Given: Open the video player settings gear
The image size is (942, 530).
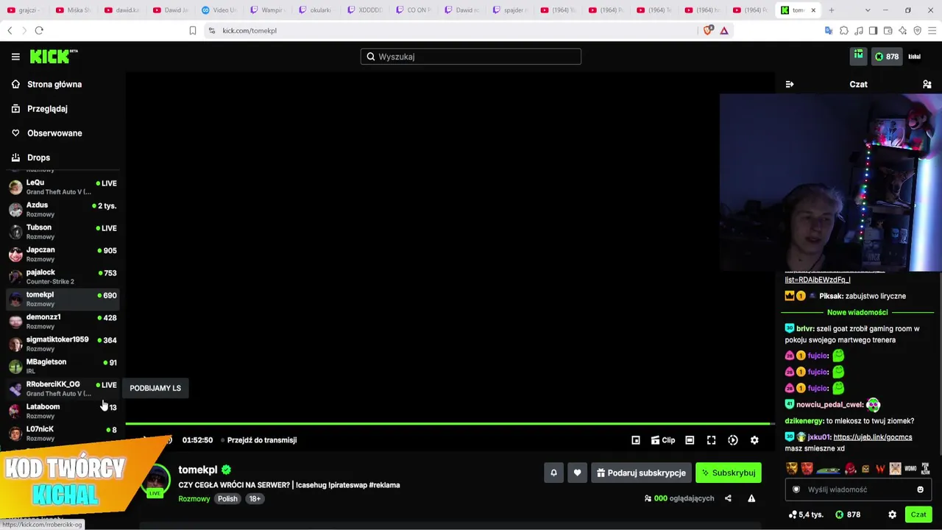Looking at the screenshot, I should coord(754,440).
